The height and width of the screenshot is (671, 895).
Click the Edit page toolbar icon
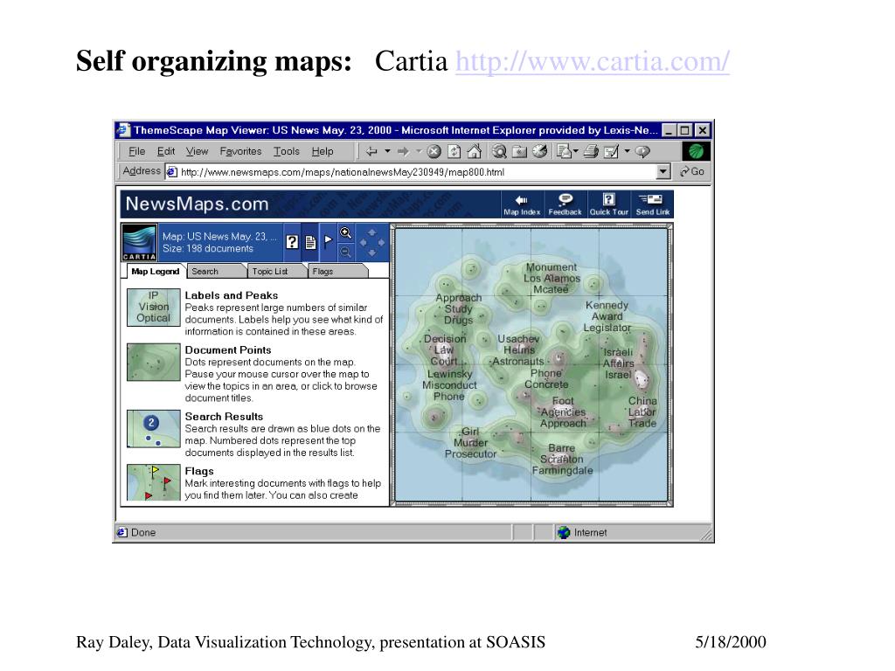coord(611,152)
